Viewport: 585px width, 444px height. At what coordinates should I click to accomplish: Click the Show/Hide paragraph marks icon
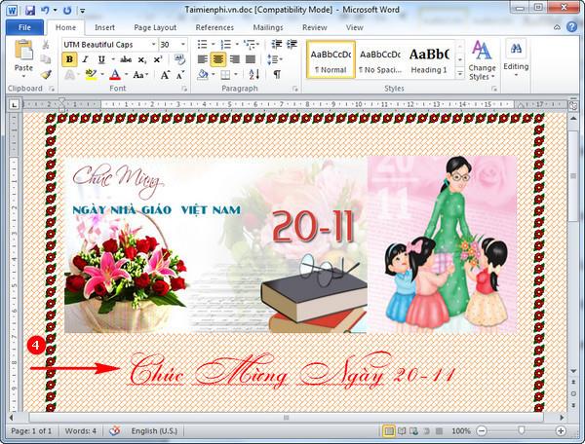tap(277, 75)
